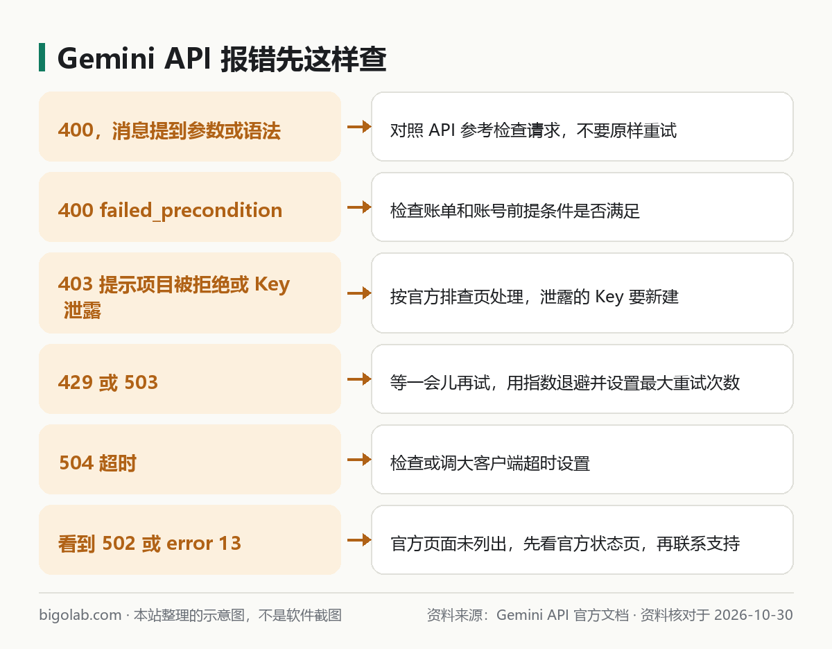Screen dimensions: 832x649
Task: Click the title "Gemini API 报错先这样查"
Action: (x=222, y=59)
